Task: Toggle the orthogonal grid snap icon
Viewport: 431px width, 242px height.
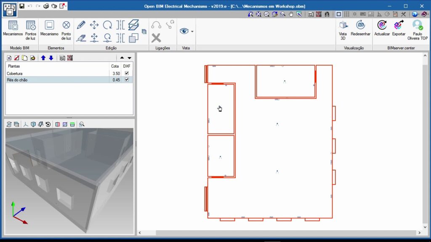Action: pyautogui.click(x=346, y=14)
